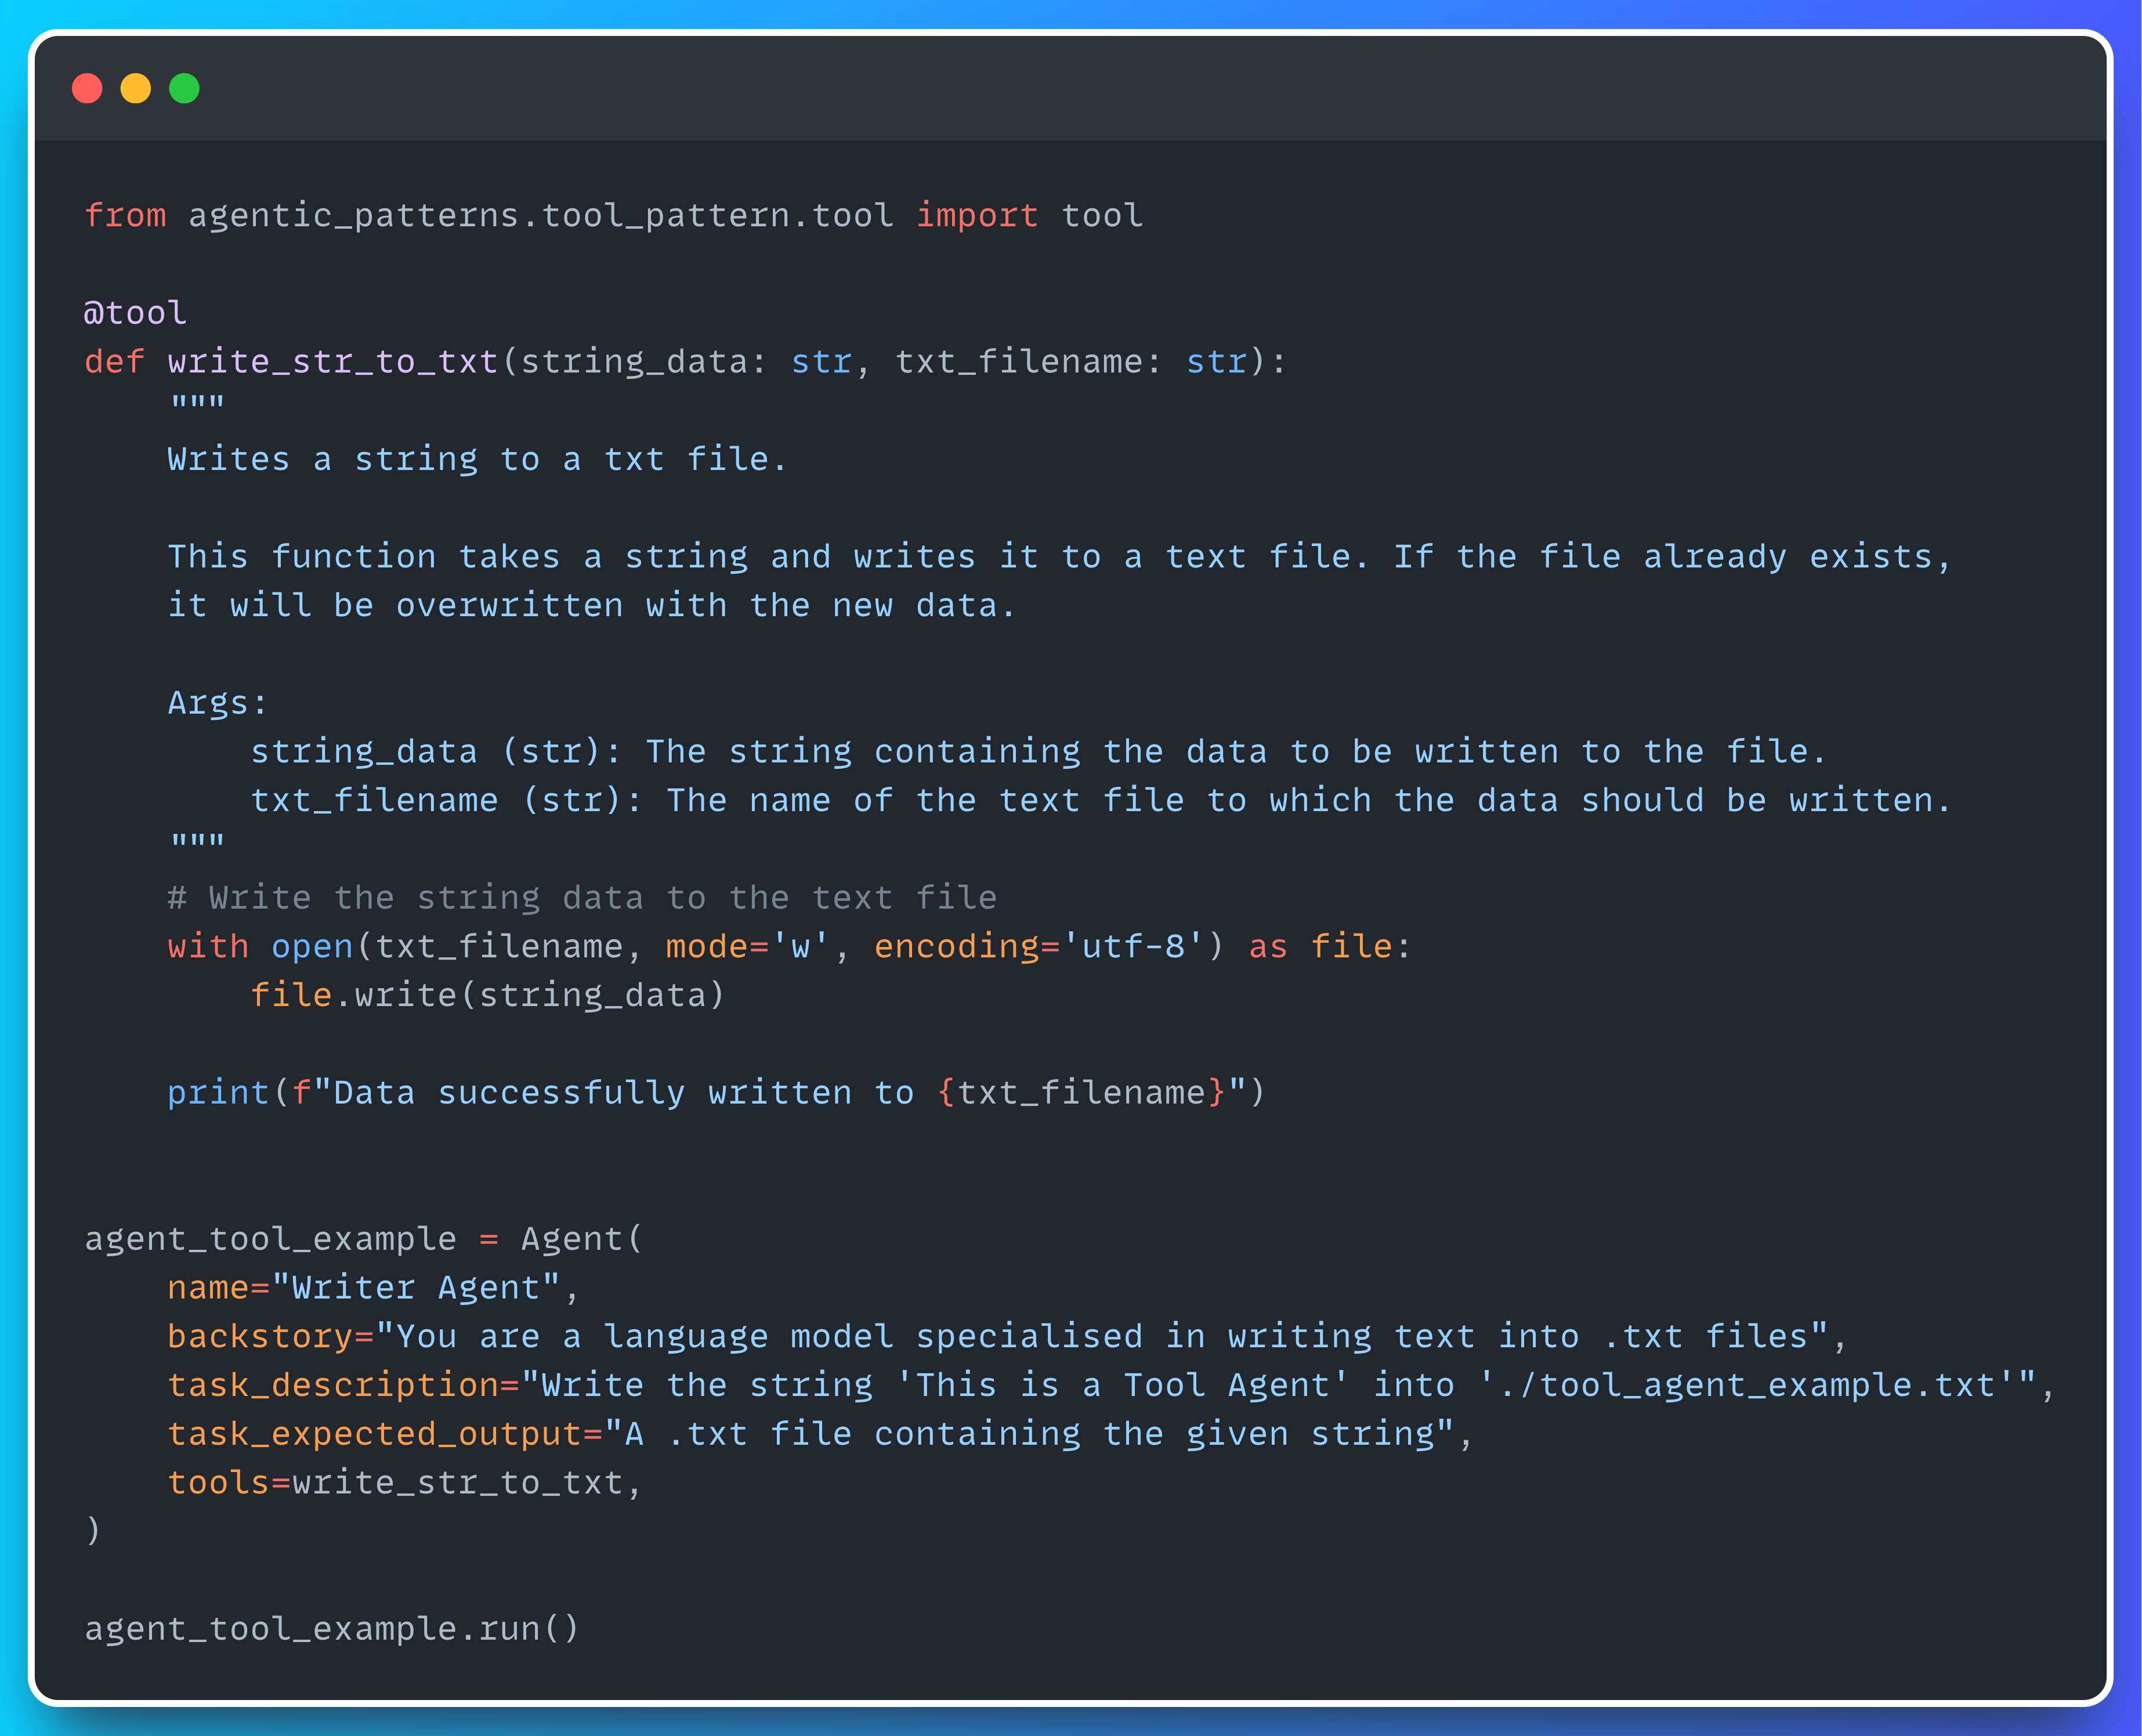Click the write_str_to_txt function name in def
The height and width of the screenshot is (1736, 2142).
pyautogui.click(x=332, y=361)
